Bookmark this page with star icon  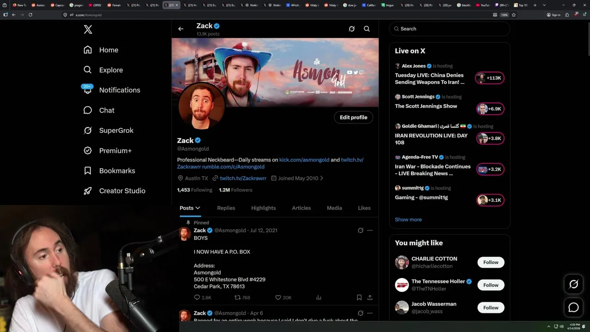[513, 15]
